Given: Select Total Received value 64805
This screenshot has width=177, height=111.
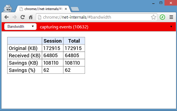Looking at the screenshot, I should click(72, 56).
